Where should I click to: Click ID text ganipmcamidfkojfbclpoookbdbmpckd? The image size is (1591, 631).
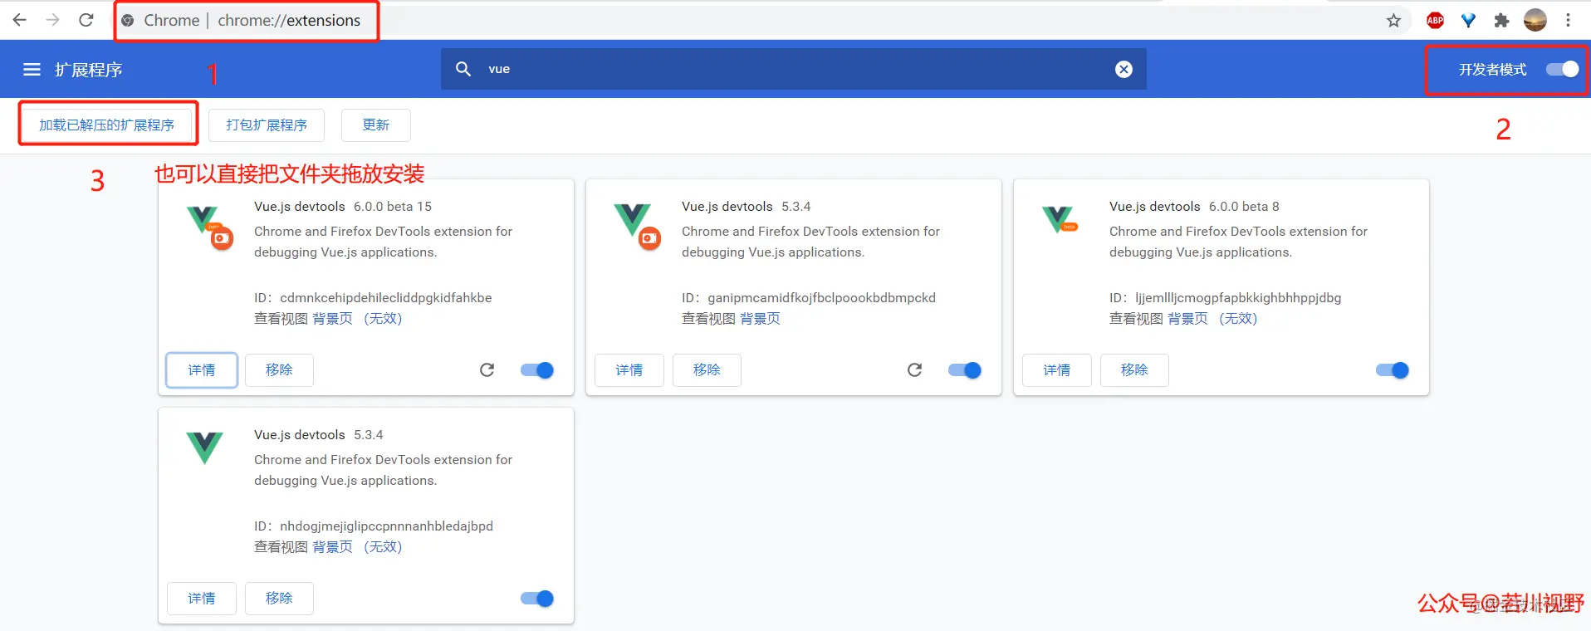click(x=821, y=297)
